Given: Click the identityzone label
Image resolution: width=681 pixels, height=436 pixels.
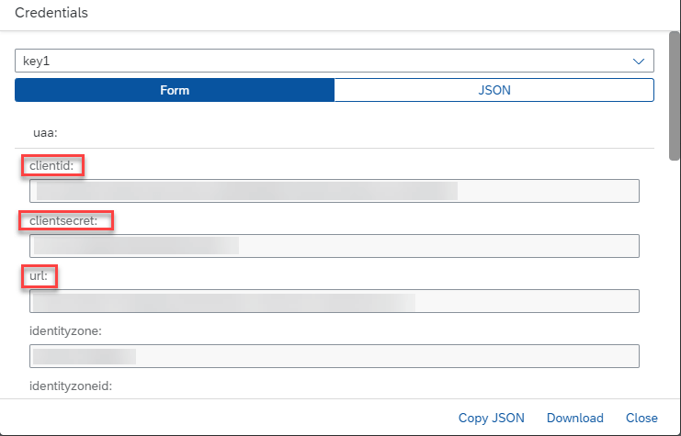Looking at the screenshot, I should tap(65, 331).
